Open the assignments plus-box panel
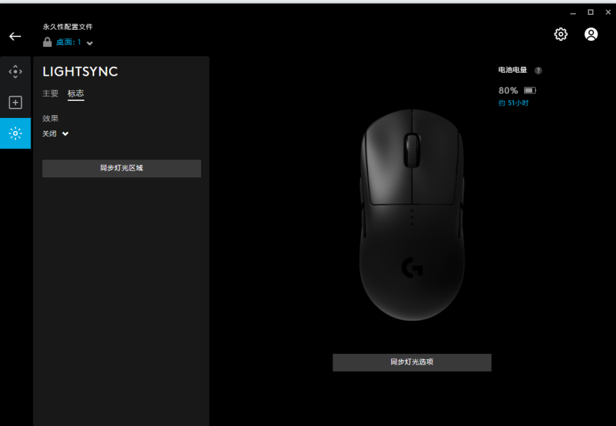 [16, 102]
